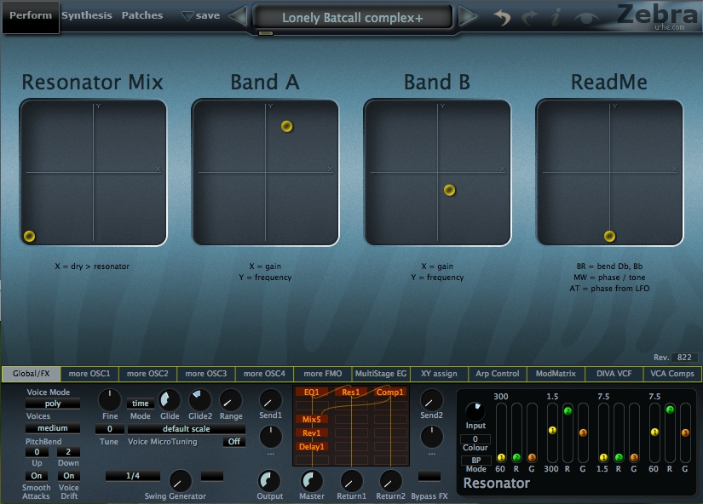Screen dimensions: 703x504
Task: Open the ModMatrix tab
Action: tap(556, 374)
